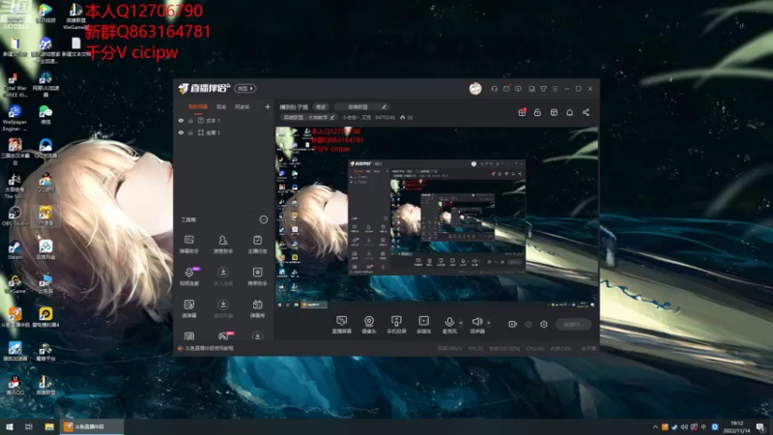The image size is (773, 435).
Task: Open File Explorer from taskbar
Action: pyautogui.click(x=49, y=426)
